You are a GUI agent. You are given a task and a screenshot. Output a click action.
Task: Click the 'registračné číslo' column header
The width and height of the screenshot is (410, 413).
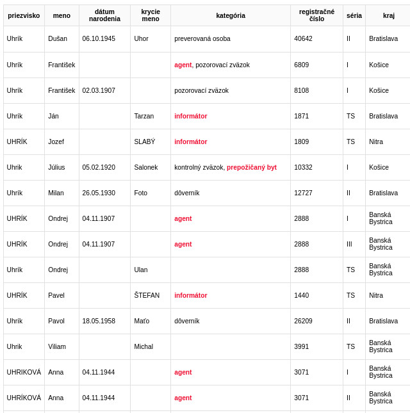pos(316,15)
